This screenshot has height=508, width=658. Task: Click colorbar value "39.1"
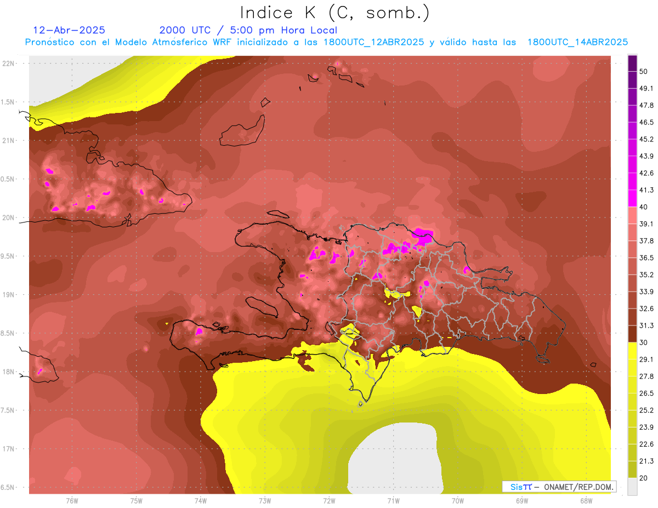point(646,224)
